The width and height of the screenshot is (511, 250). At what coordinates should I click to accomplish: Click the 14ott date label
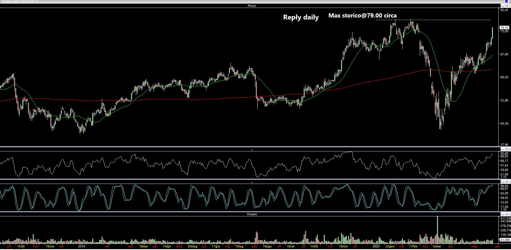click(x=314, y=246)
